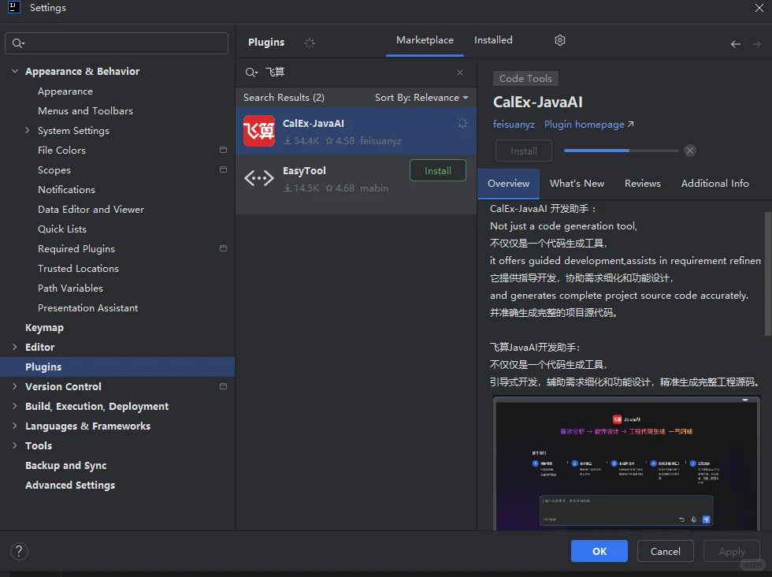Expand the Editor section
772x577 pixels.
pyautogui.click(x=15, y=347)
